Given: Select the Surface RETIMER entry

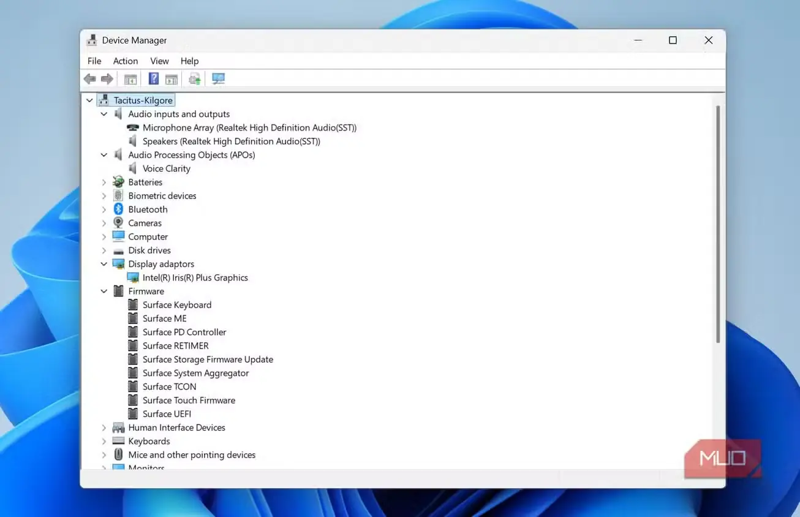Looking at the screenshot, I should point(176,345).
